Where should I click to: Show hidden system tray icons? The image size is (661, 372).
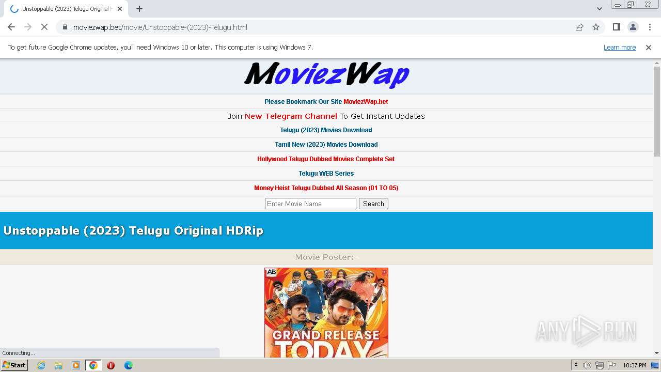[x=576, y=365]
